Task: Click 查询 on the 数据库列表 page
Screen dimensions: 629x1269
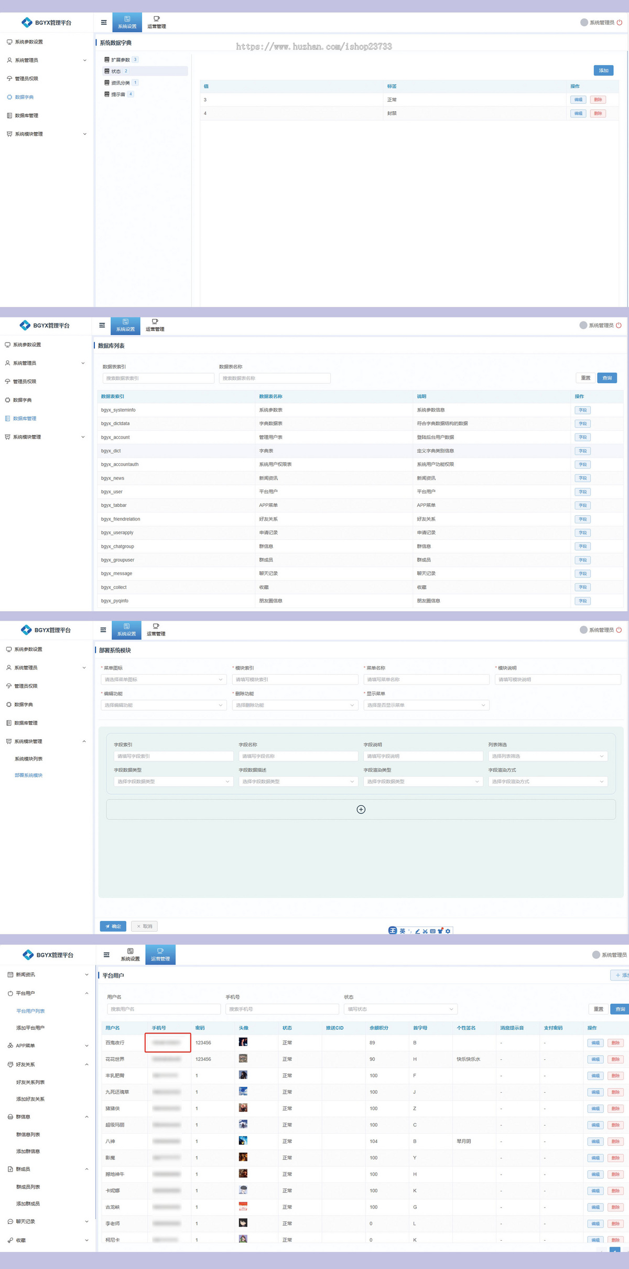Action: (607, 378)
